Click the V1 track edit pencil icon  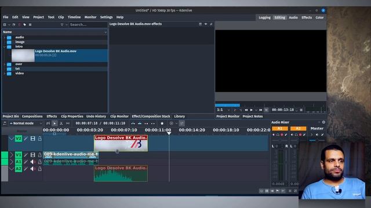point(26,155)
